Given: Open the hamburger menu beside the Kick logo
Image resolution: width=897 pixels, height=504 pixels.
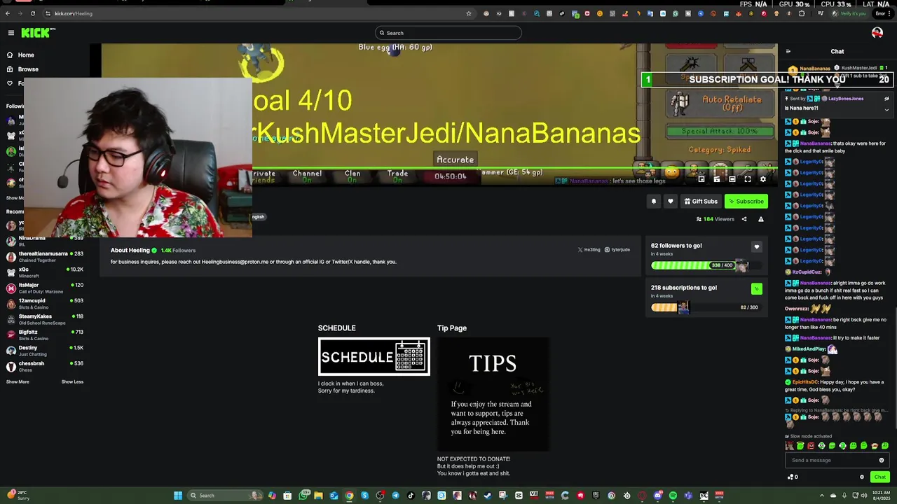Looking at the screenshot, I should click(11, 33).
